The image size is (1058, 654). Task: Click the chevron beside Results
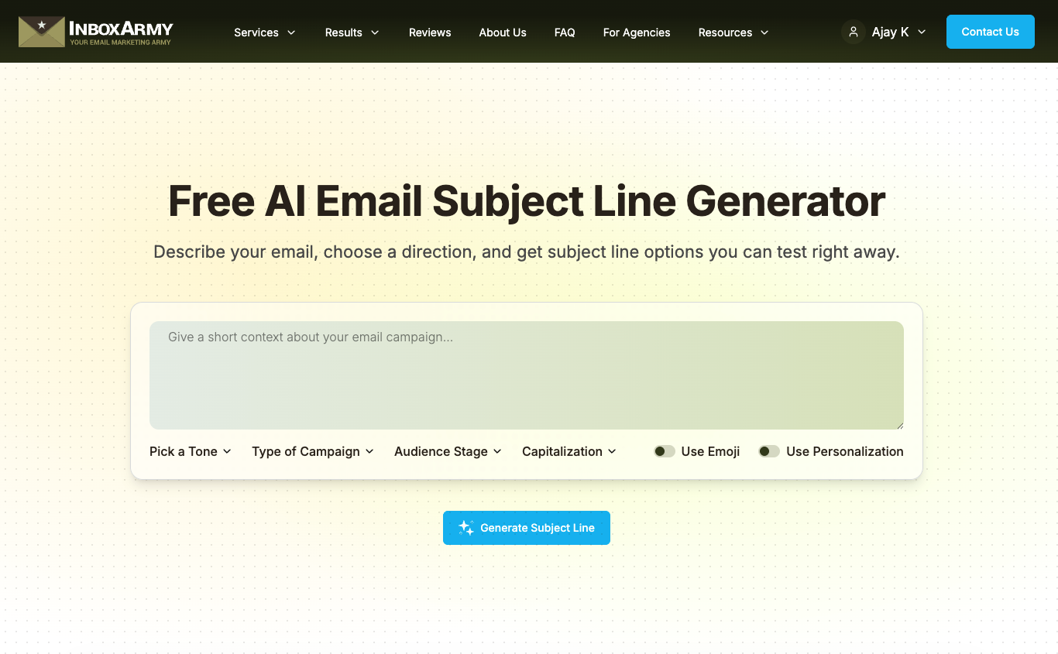tap(375, 33)
